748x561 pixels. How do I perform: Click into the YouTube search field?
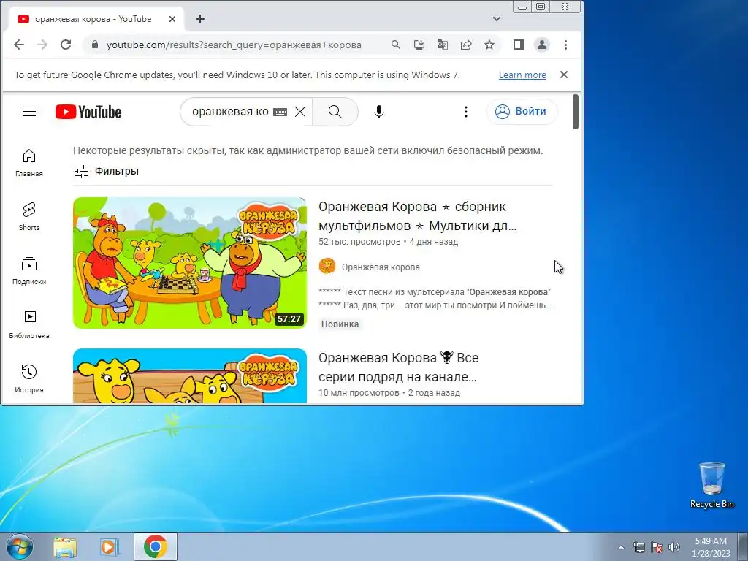coord(230,112)
